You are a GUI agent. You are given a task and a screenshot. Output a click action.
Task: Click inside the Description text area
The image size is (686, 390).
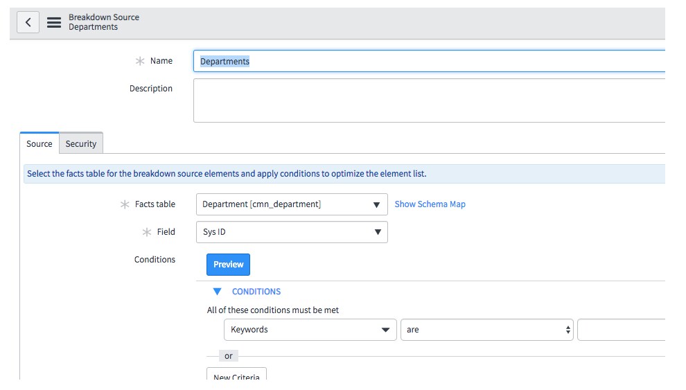tap(429, 100)
